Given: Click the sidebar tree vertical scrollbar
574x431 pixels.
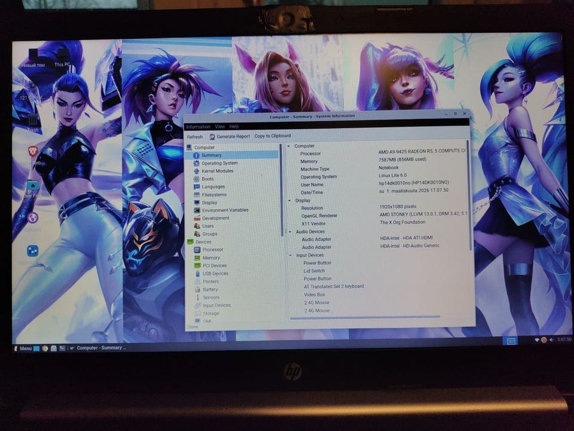Looking at the screenshot, I should pyautogui.click(x=282, y=190).
